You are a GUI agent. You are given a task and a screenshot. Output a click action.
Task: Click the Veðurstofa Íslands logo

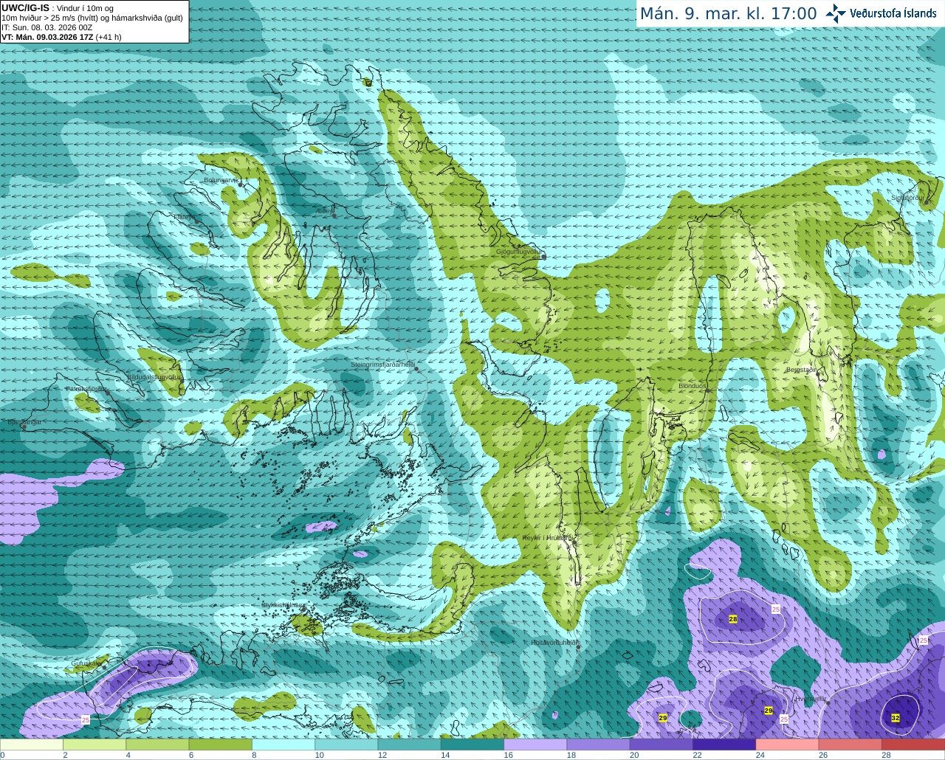(880, 13)
